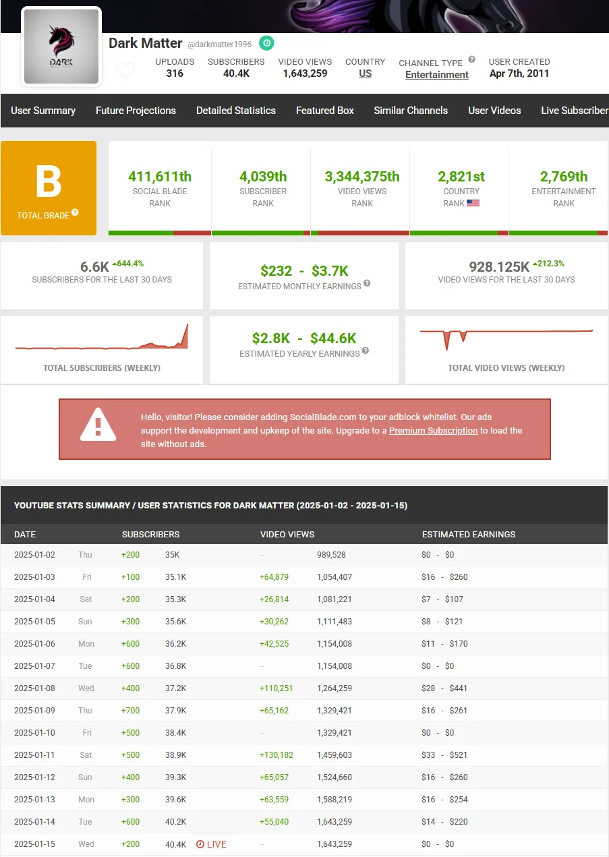Open the Live Subscriber tab
The height and width of the screenshot is (857, 609).
coord(575,111)
